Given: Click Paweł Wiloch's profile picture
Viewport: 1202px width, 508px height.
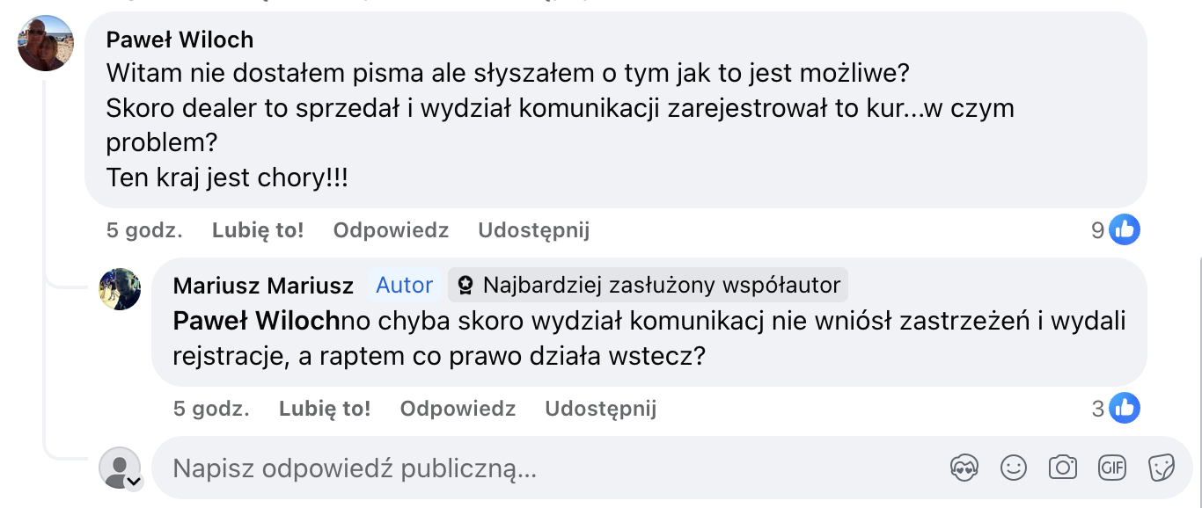Looking at the screenshot, I should point(46,43).
